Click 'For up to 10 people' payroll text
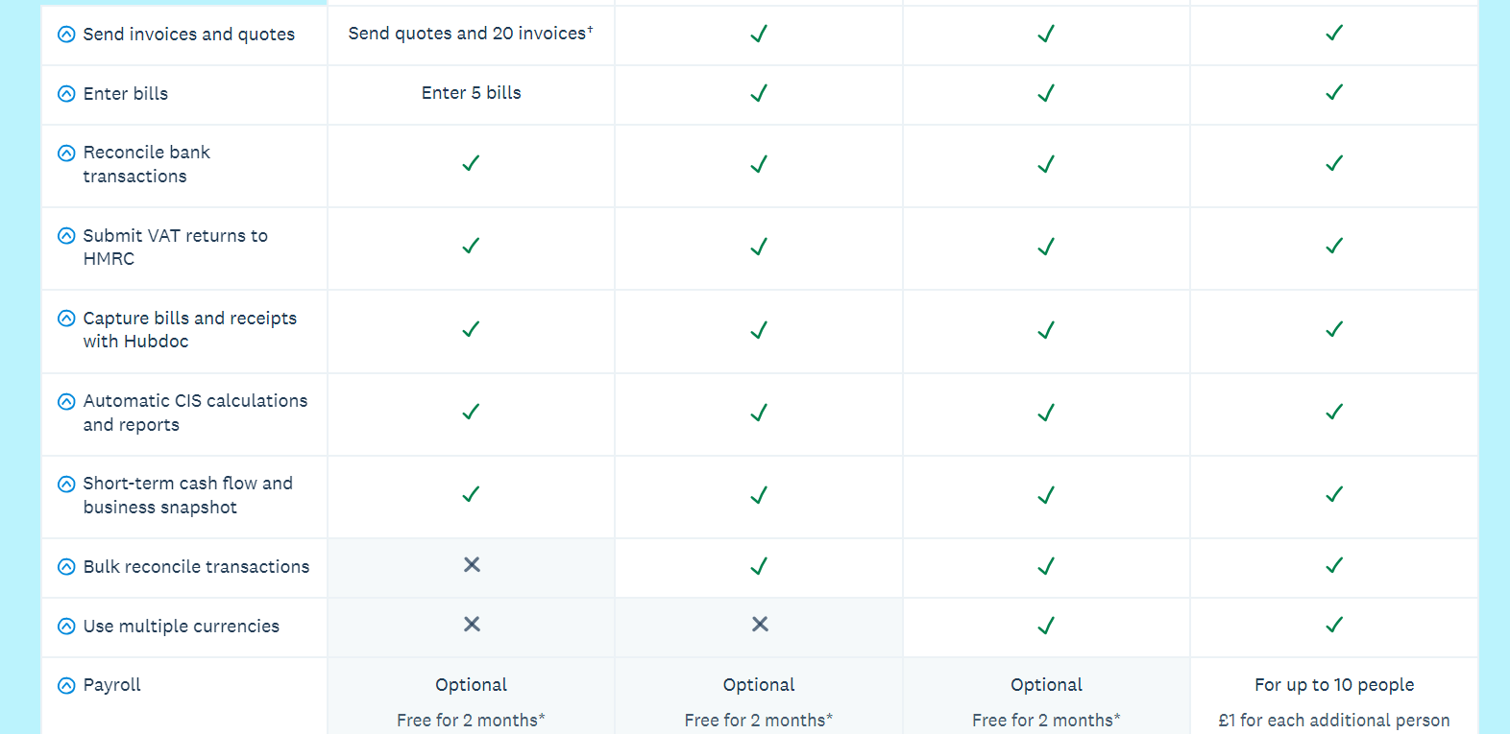 coord(1333,685)
